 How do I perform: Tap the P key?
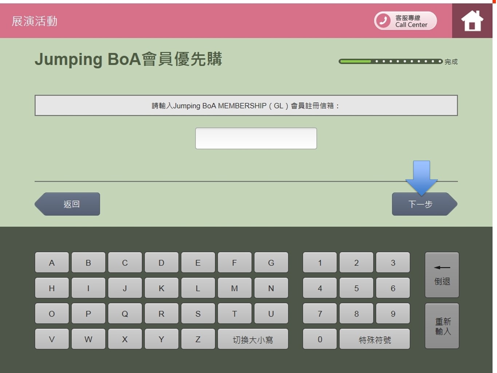[x=88, y=314]
